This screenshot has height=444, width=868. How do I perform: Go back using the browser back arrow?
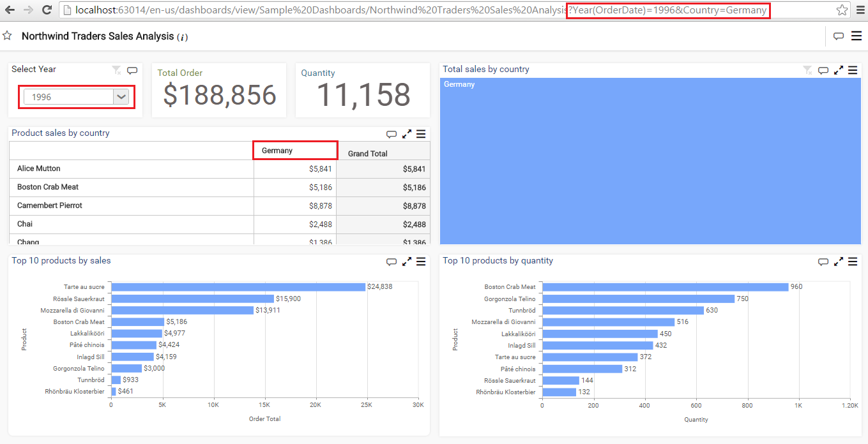pos(10,10)
